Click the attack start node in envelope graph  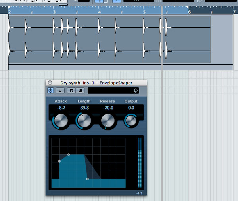[x=59, y=161]
